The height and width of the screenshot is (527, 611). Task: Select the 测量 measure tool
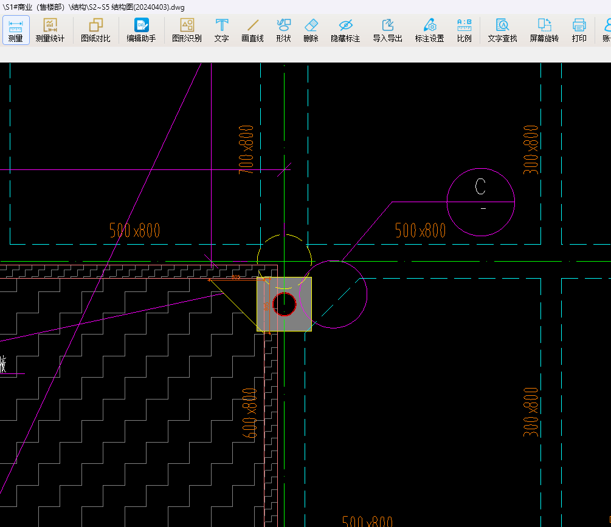point(16,30)
